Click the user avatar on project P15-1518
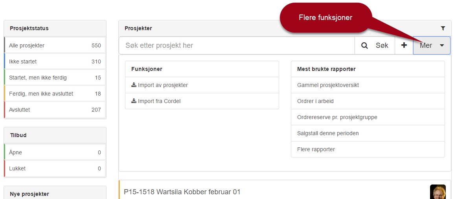The width and height of the screenshot is (456, 199). click(x=438, y=192)
